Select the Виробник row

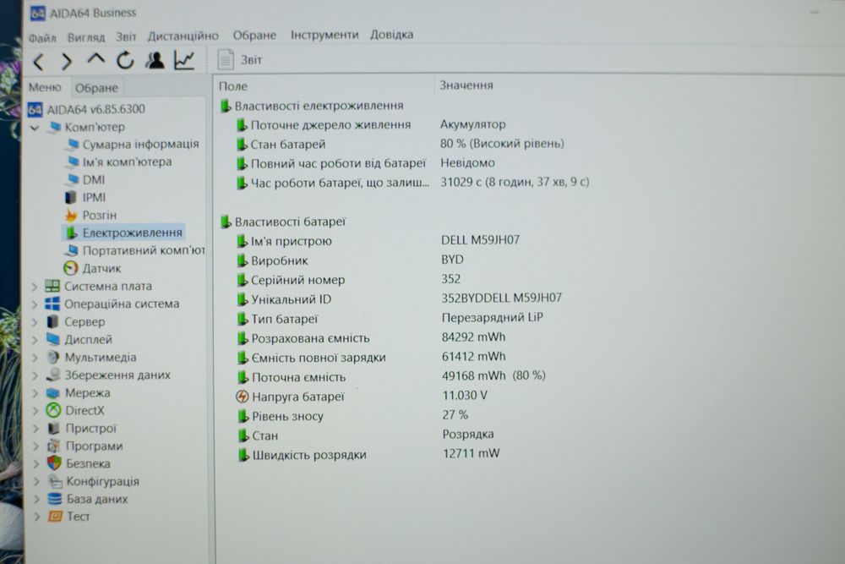(x=351, y=260)
